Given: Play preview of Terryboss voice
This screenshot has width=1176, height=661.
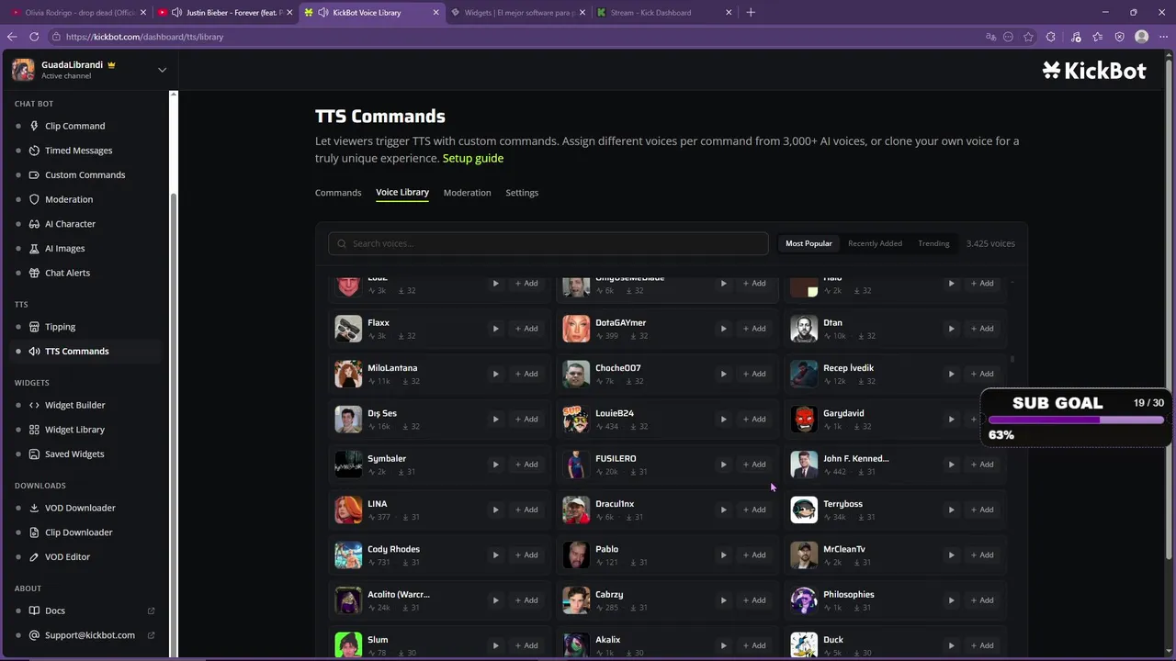Looking at the screenshot, I should 951,510.
